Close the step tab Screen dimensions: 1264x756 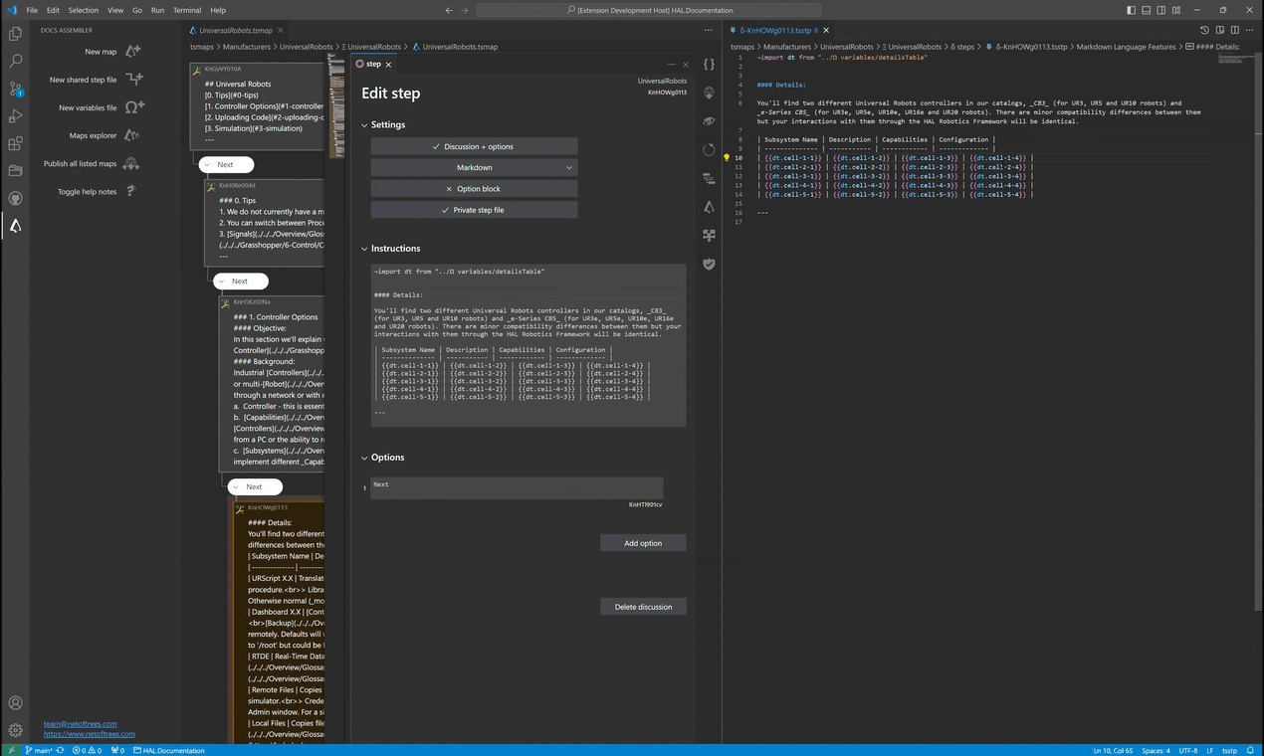388,64
